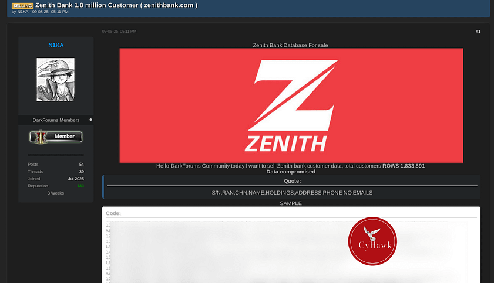Click the 3 Weeks label in profile panel
Image resolution: width=494 pixels, height=283 pixels.
click(55, 193)
